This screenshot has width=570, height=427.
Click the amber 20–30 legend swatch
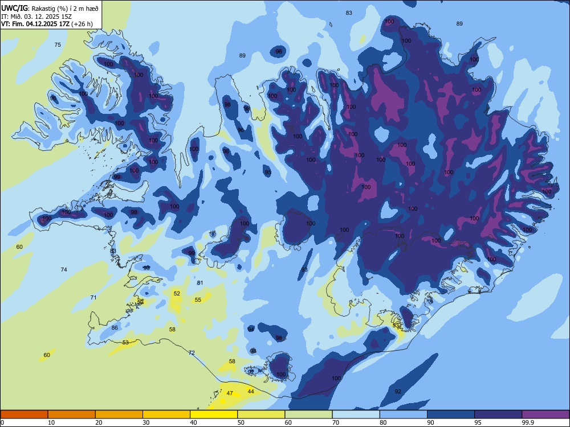pos(119,414)
